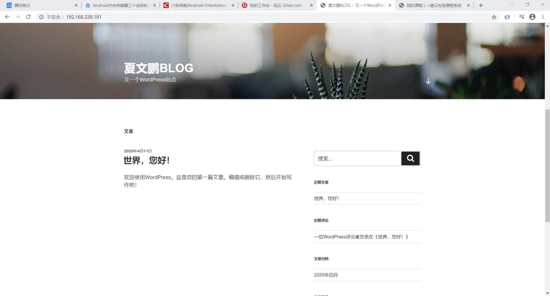
Task: Open the 2020年四月 archive link
Action: [x=326, y=275]
